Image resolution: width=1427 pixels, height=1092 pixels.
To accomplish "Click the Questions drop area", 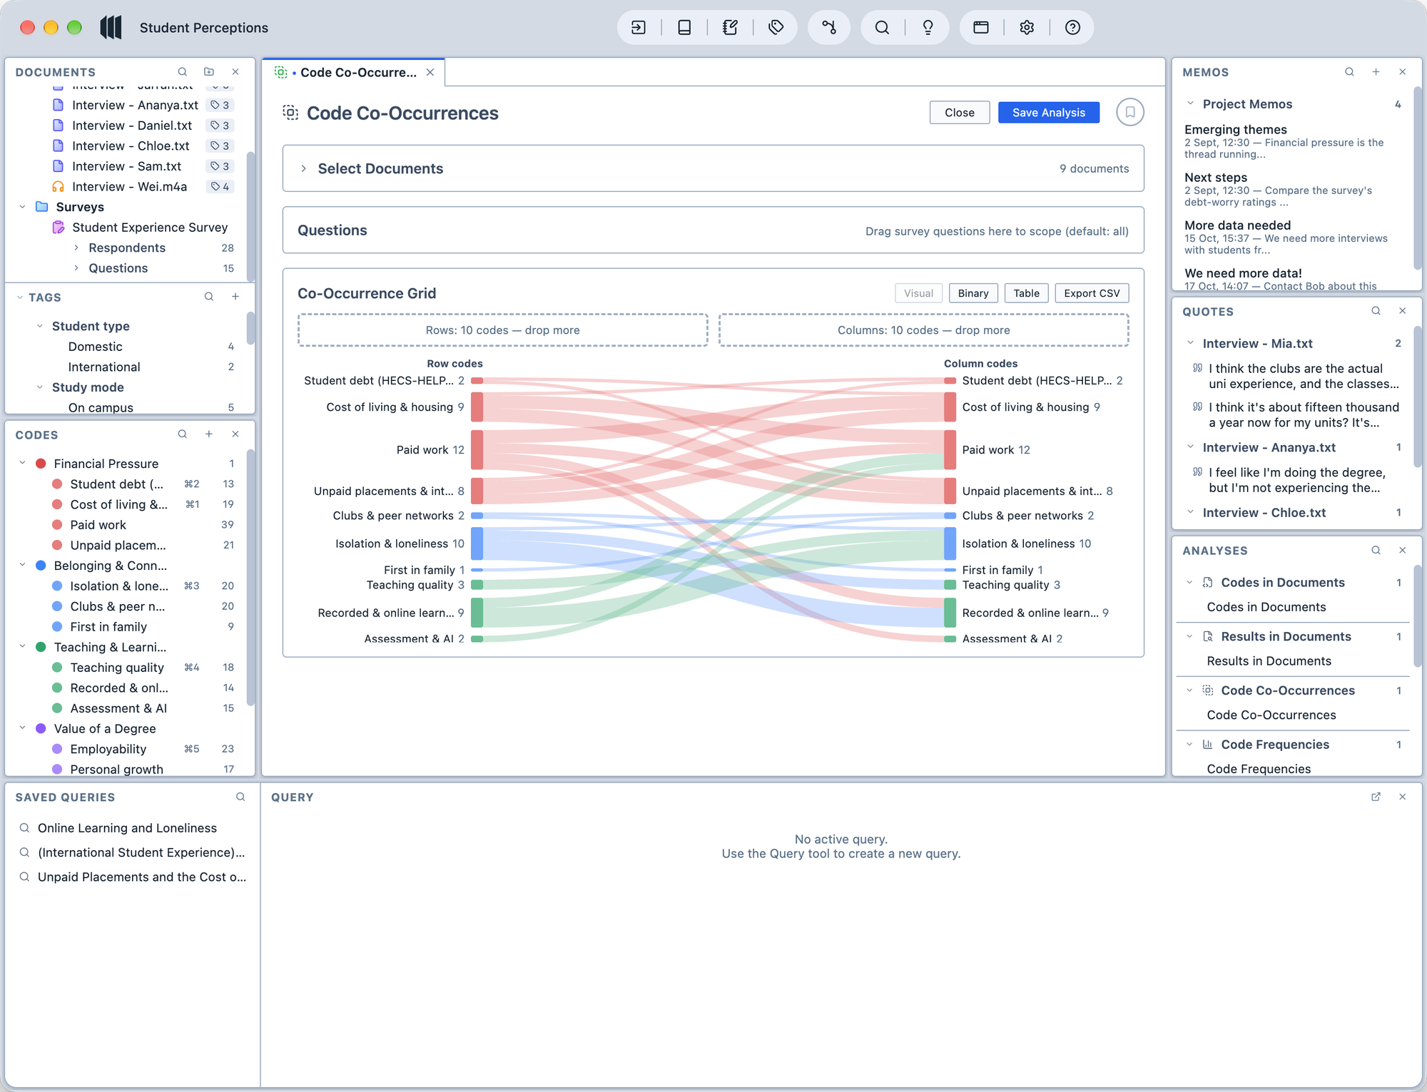I will click(x=713, y=230).
